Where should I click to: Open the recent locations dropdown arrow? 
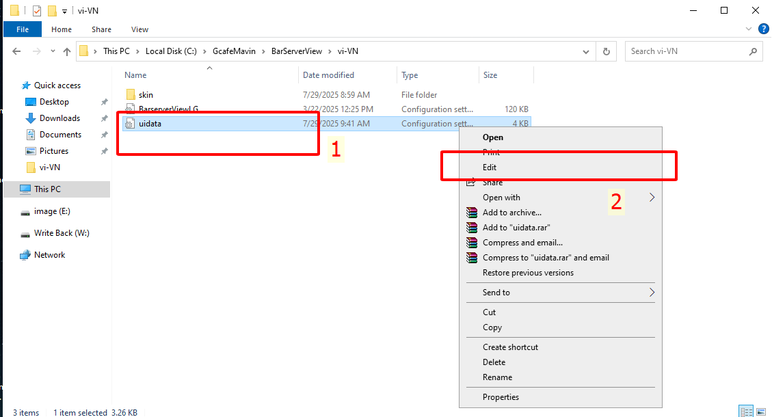point(53,51)
